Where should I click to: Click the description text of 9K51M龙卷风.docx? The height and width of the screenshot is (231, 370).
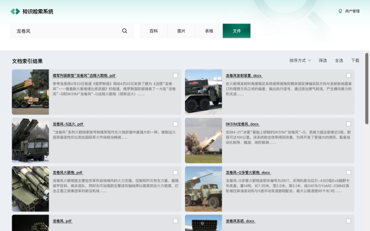pyautogui.click(x=288, y=137)
